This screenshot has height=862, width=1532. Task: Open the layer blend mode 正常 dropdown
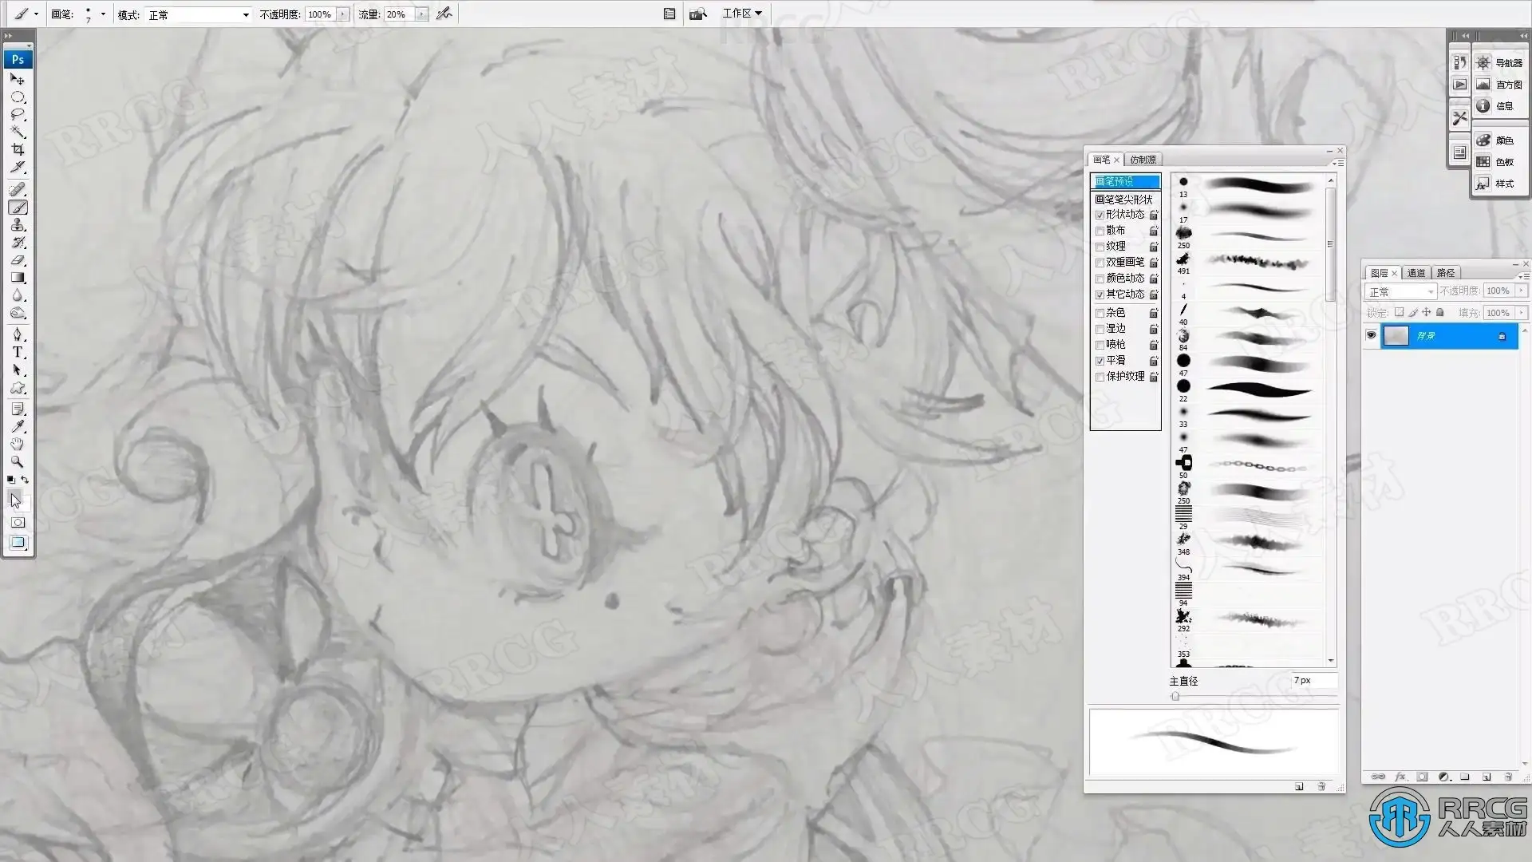[x=1400, y=291]
